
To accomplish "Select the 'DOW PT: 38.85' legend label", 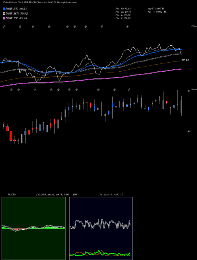I will (x=16, y=18).
